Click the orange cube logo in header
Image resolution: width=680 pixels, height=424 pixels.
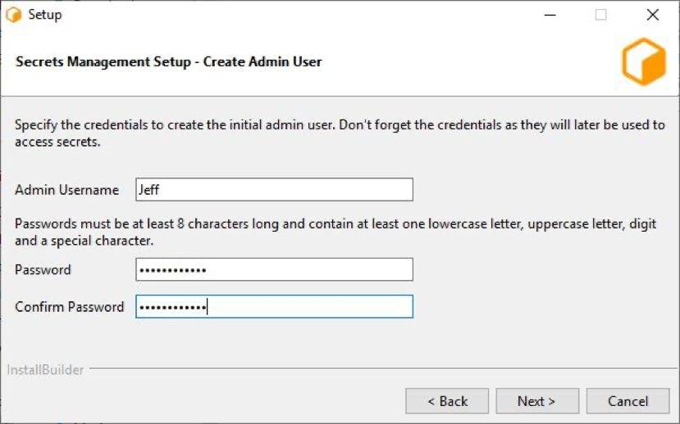pos(644,61)
